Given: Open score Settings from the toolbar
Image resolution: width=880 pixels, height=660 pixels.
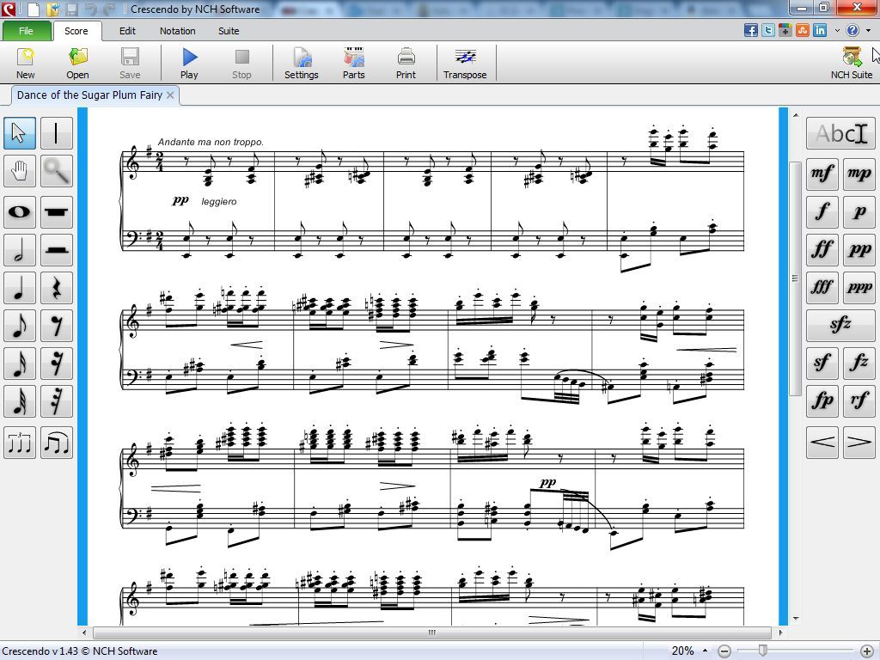Looking at the screenshot, I should tap(301, 61).
